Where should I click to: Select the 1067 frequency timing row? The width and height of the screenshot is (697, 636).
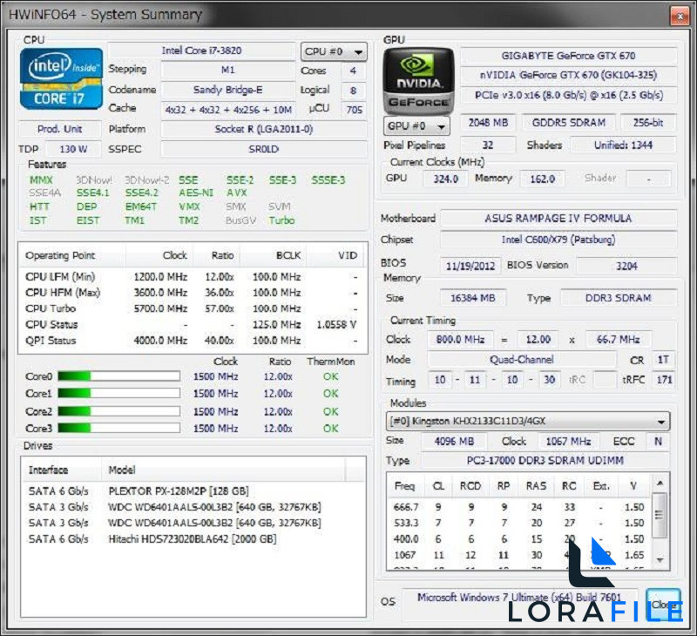point(519,555)
